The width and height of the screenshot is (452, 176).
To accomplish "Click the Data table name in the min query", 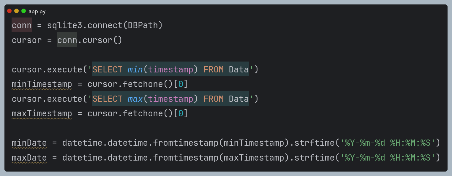I will pyautogui.click(x=238, y=69).
